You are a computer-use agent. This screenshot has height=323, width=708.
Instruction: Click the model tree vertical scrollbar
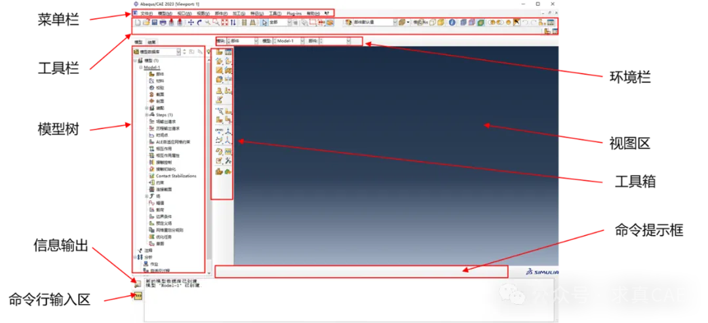tap(208, 162)
